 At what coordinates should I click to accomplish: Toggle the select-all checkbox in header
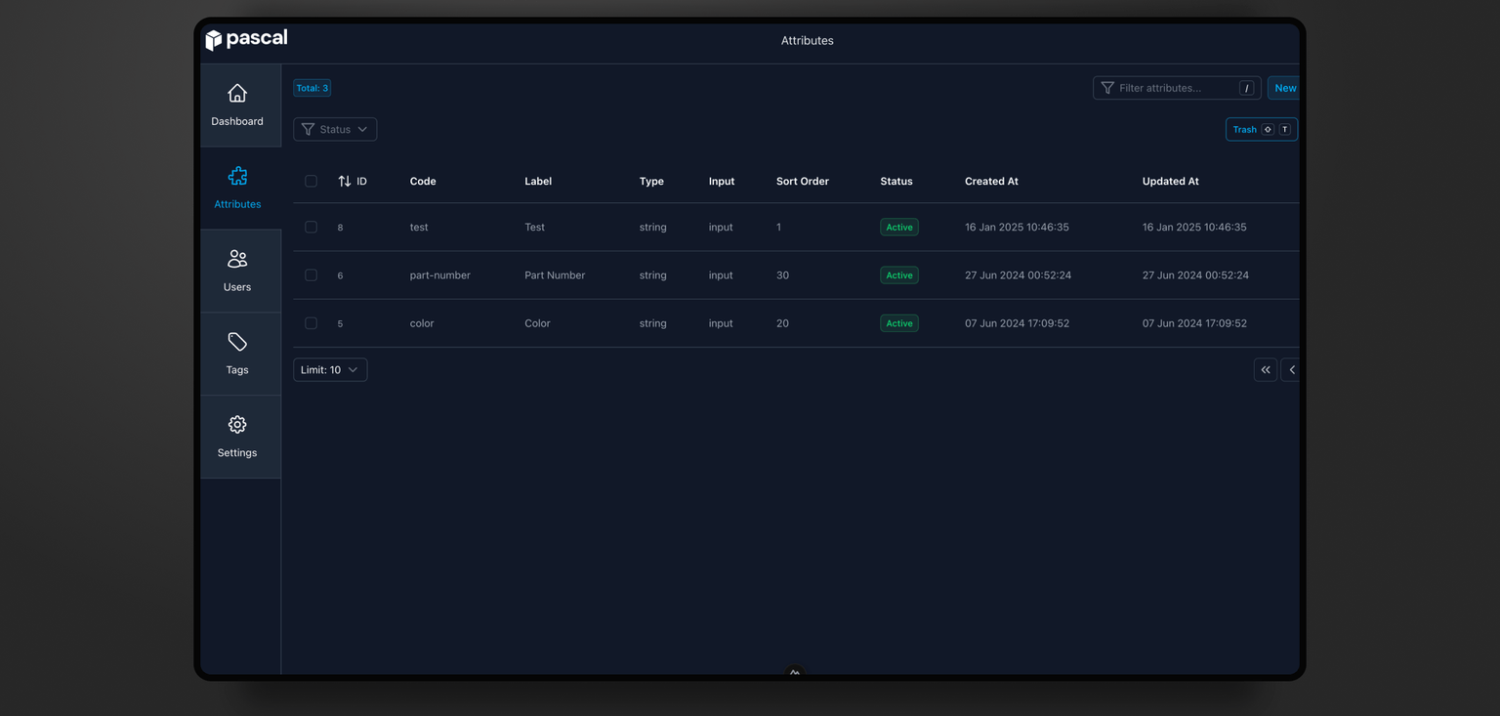click(311, 182)
